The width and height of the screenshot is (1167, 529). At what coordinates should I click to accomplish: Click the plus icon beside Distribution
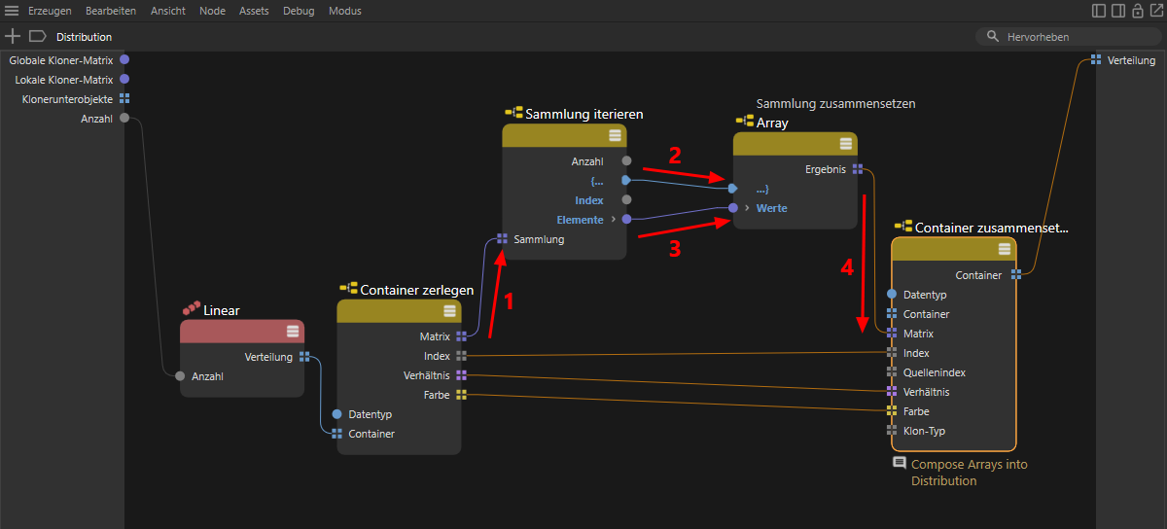[13, 36]
